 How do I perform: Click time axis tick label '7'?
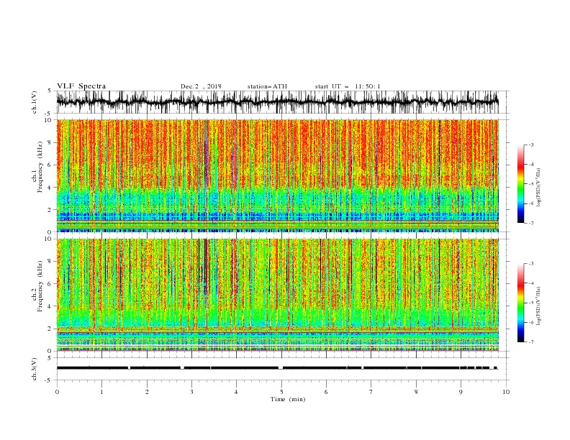coord(371,392)
